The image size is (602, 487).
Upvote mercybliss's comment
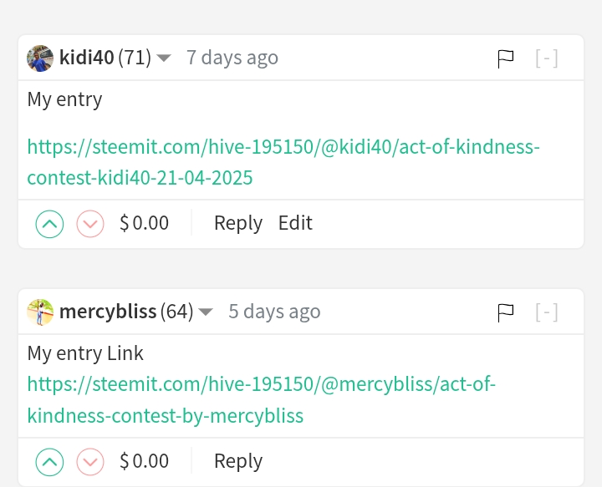click(49, 462)
